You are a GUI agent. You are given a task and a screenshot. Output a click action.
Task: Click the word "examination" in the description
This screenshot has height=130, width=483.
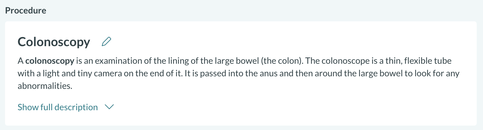[x=112, y=61]
